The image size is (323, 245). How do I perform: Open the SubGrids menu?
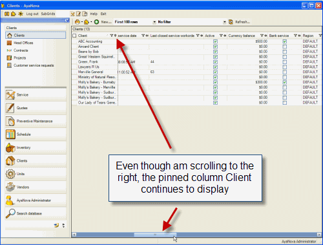tap(48, 14)
